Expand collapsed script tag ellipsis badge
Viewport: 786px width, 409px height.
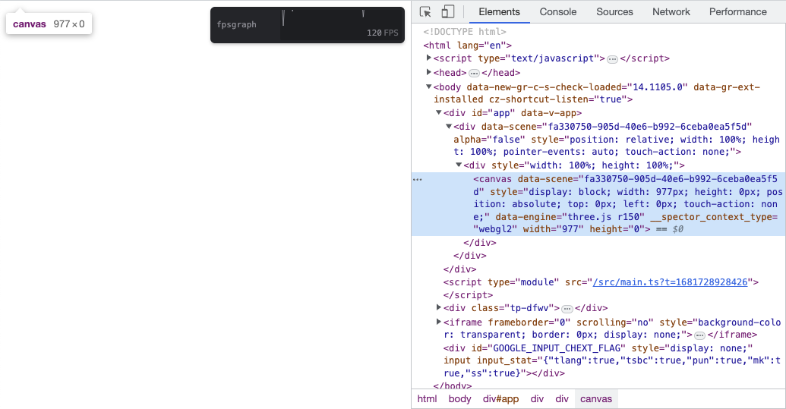(x=612, y=59)
